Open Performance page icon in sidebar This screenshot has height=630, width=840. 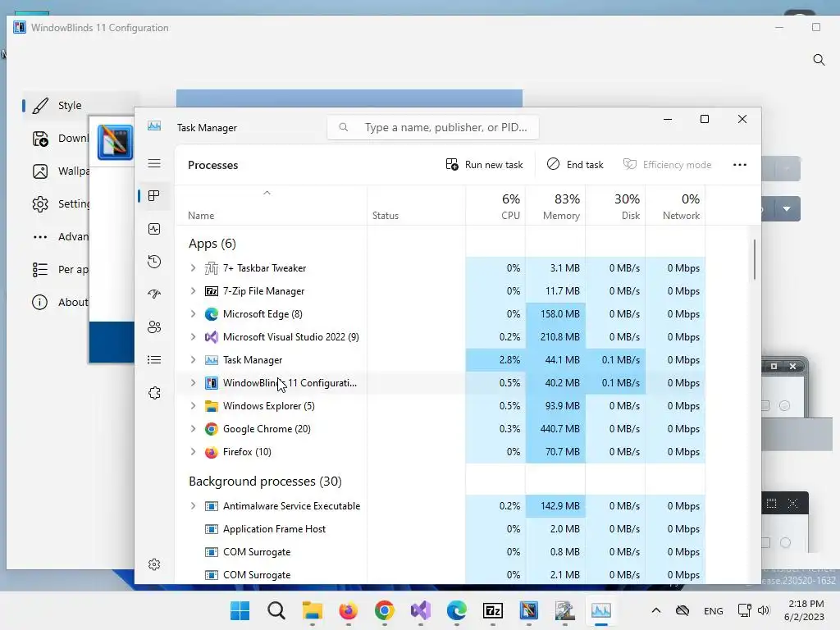[x=154, y=230]
